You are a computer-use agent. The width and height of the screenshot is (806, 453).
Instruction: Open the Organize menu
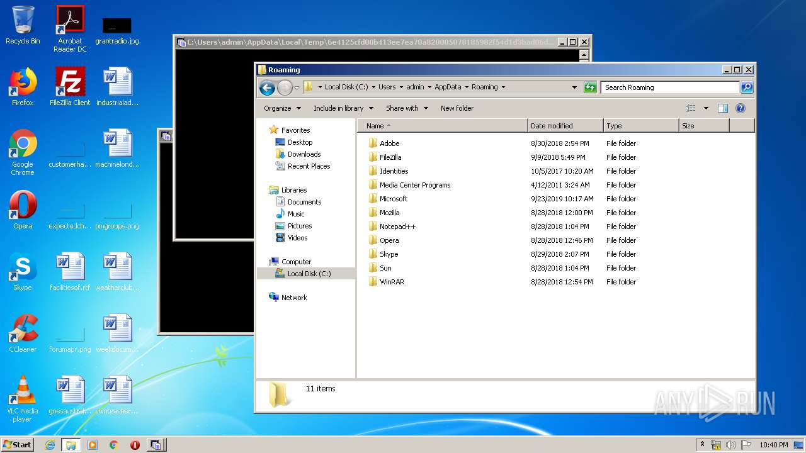(282, 108)
